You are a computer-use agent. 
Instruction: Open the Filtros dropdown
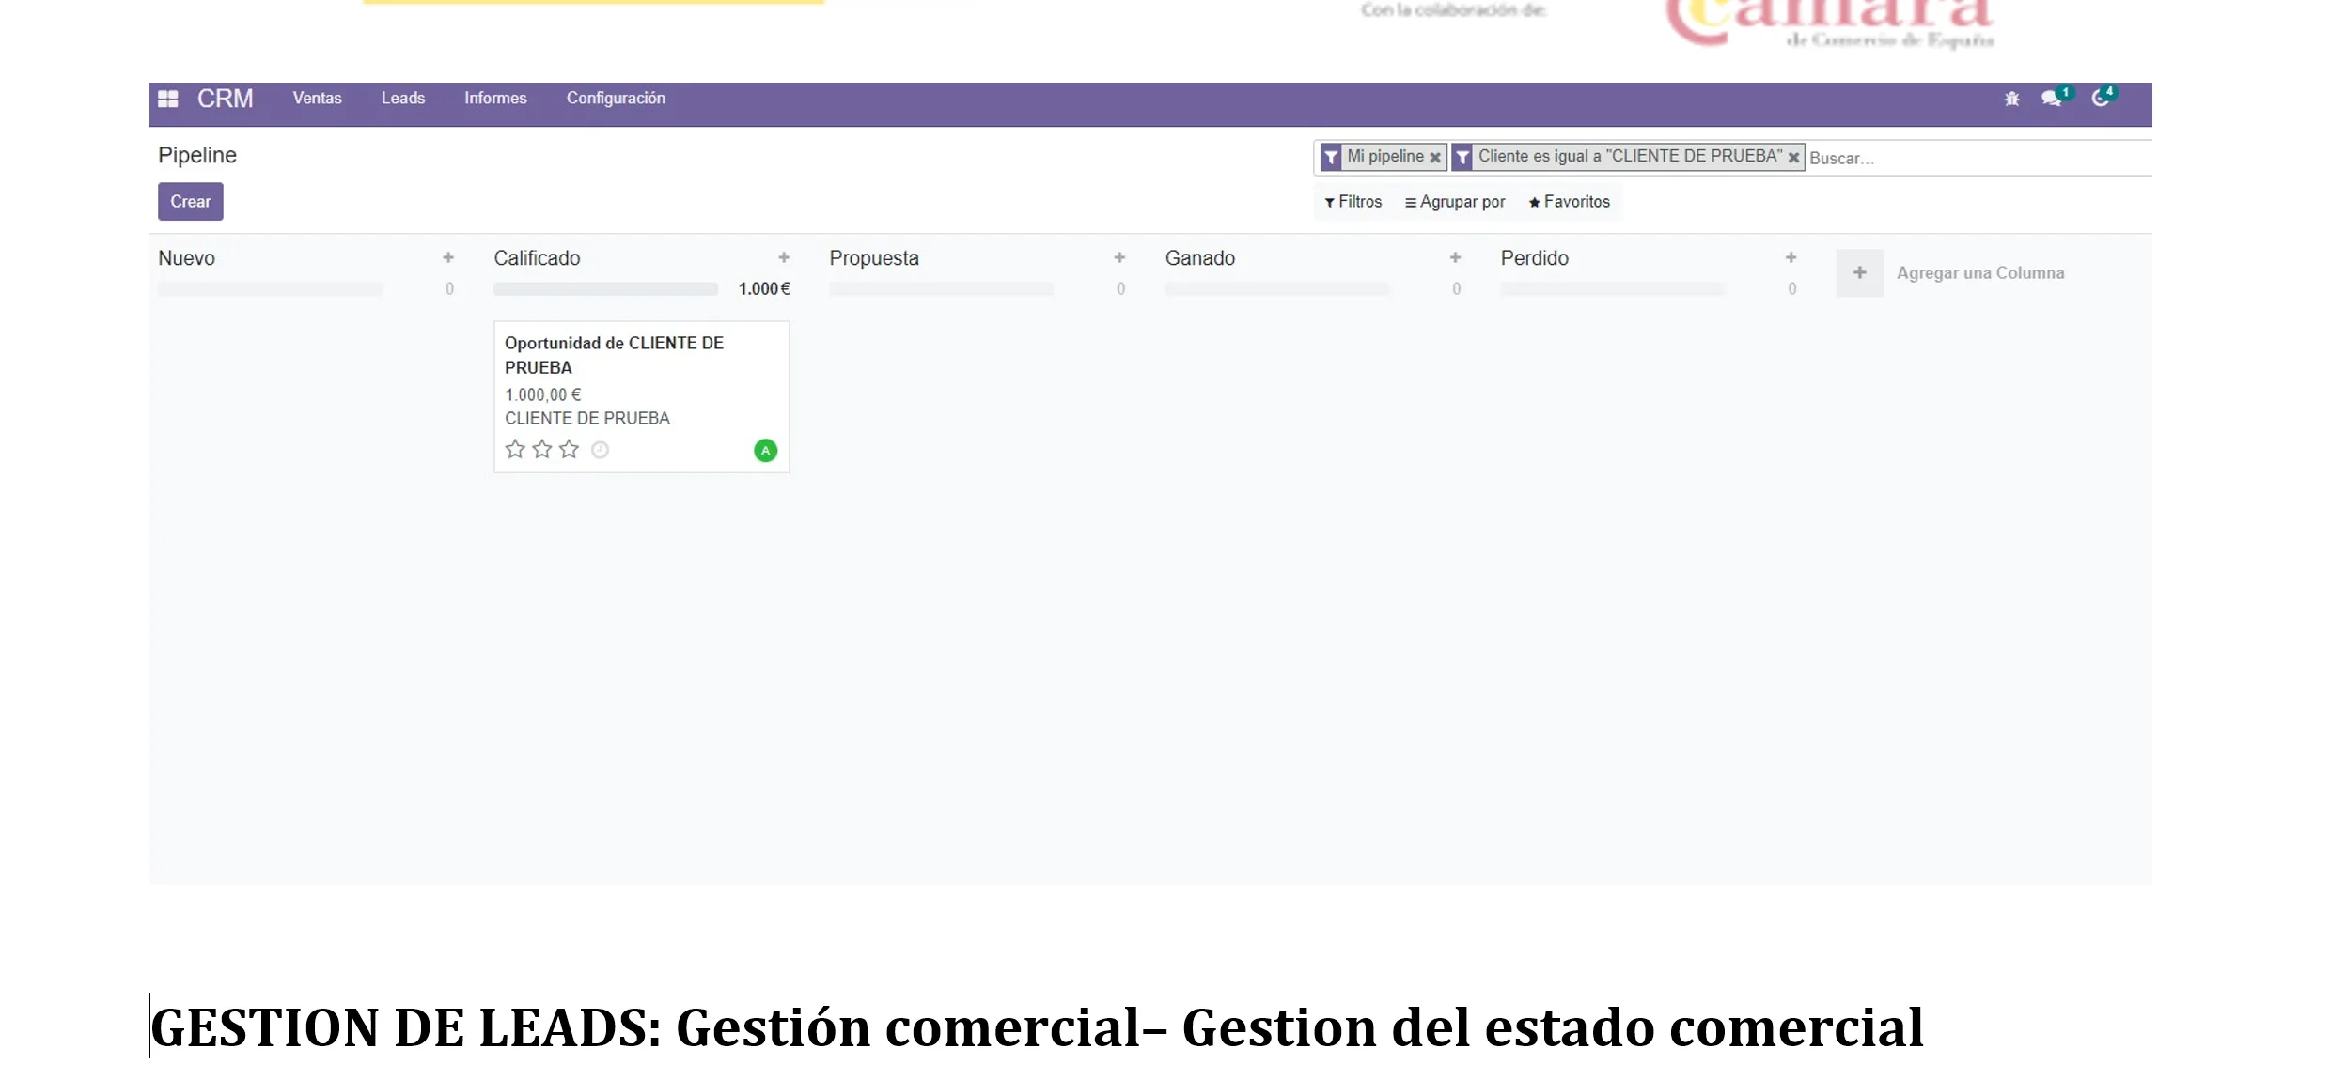tap(1353, 202)
